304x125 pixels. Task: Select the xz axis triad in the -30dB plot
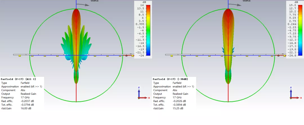point(296,93)
